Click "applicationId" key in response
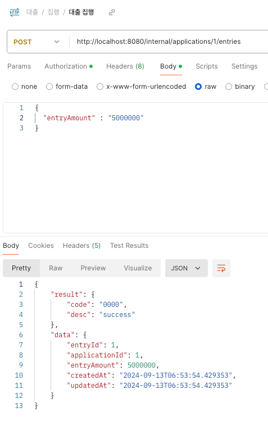 [97, 355]
